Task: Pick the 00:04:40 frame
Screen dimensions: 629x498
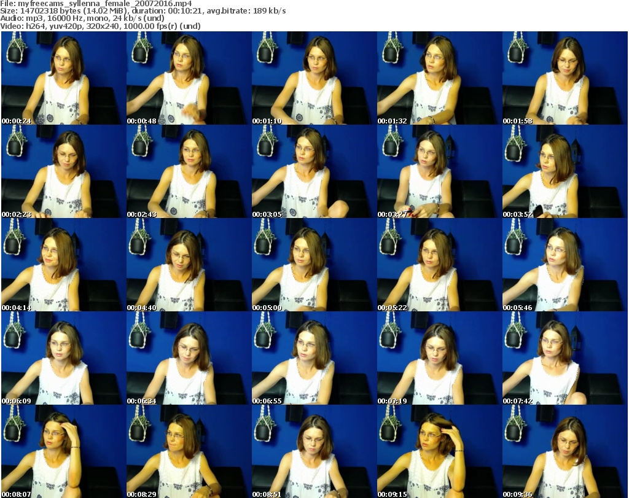Action: pos(189,265)
